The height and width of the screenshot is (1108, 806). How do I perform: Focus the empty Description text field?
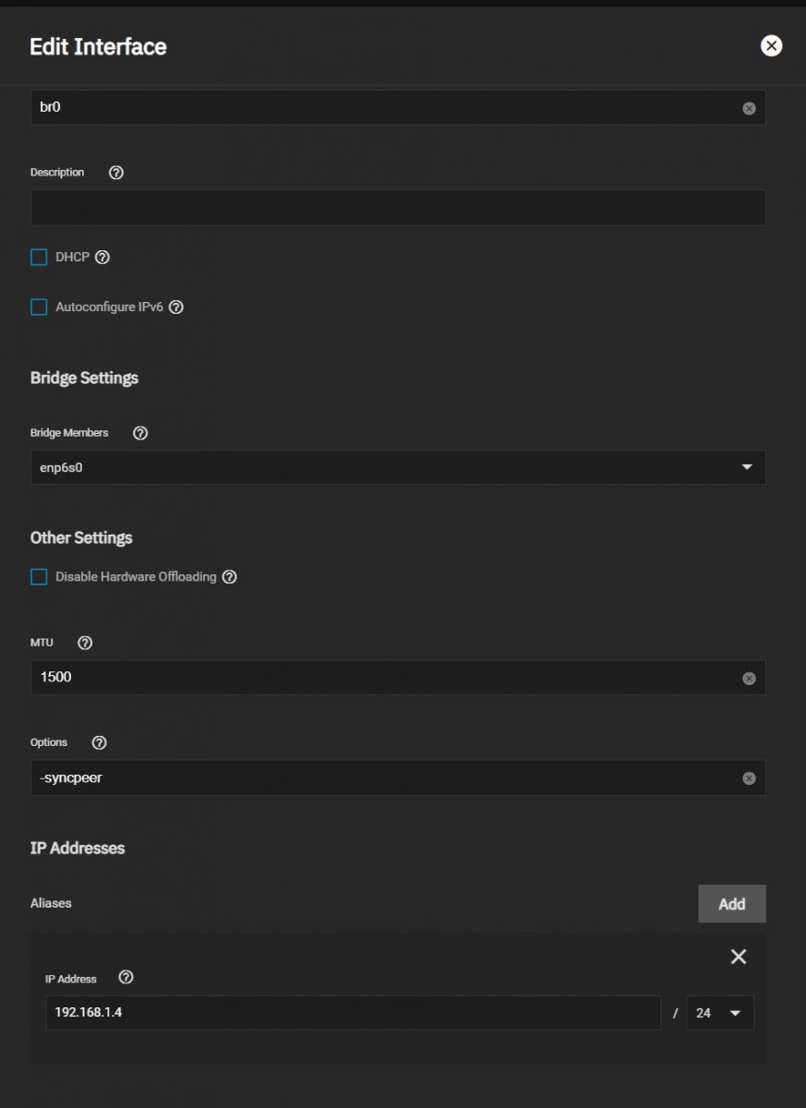[x=398, y=208]
